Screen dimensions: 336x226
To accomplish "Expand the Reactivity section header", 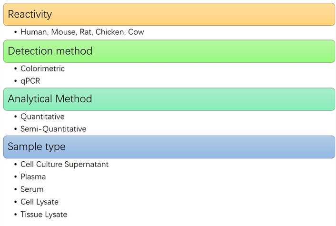I will 168,14.
